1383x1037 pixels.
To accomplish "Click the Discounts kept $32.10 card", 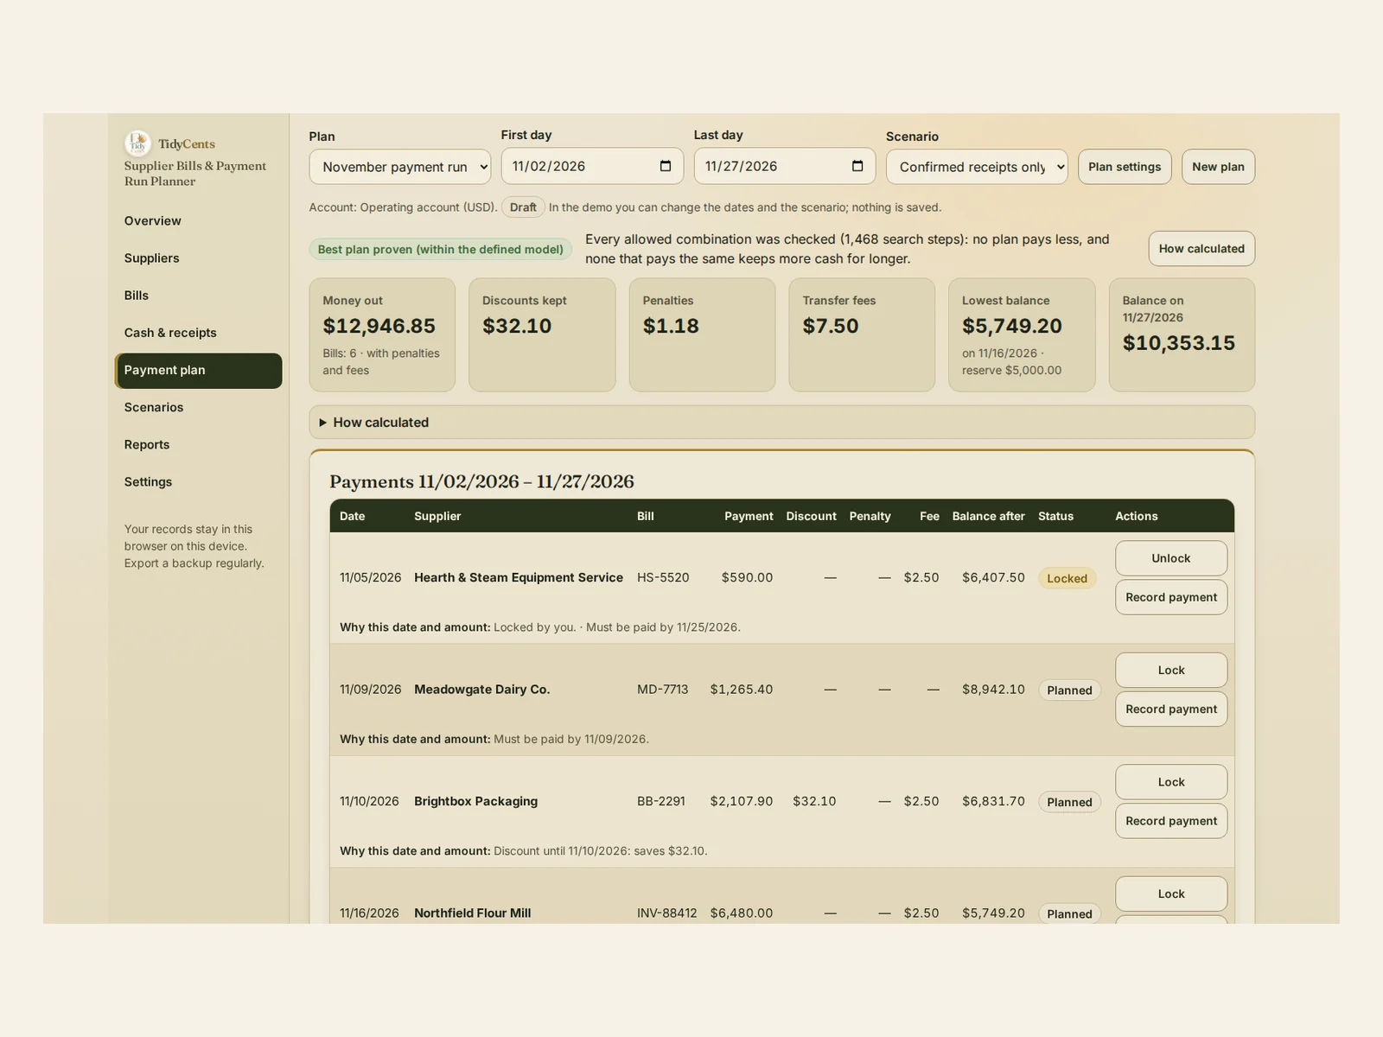I will tap(542, 335).
